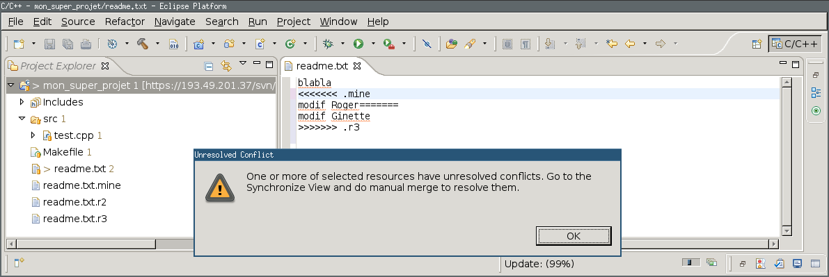This screenshot has width=829, height=277.
Task: Click the Forward arrow icon
Action: 661,44
